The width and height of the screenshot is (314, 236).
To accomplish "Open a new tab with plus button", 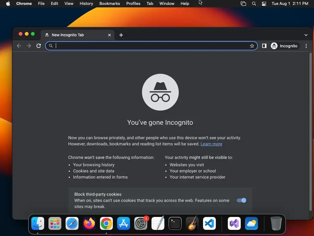I will [x=121, y=35].
